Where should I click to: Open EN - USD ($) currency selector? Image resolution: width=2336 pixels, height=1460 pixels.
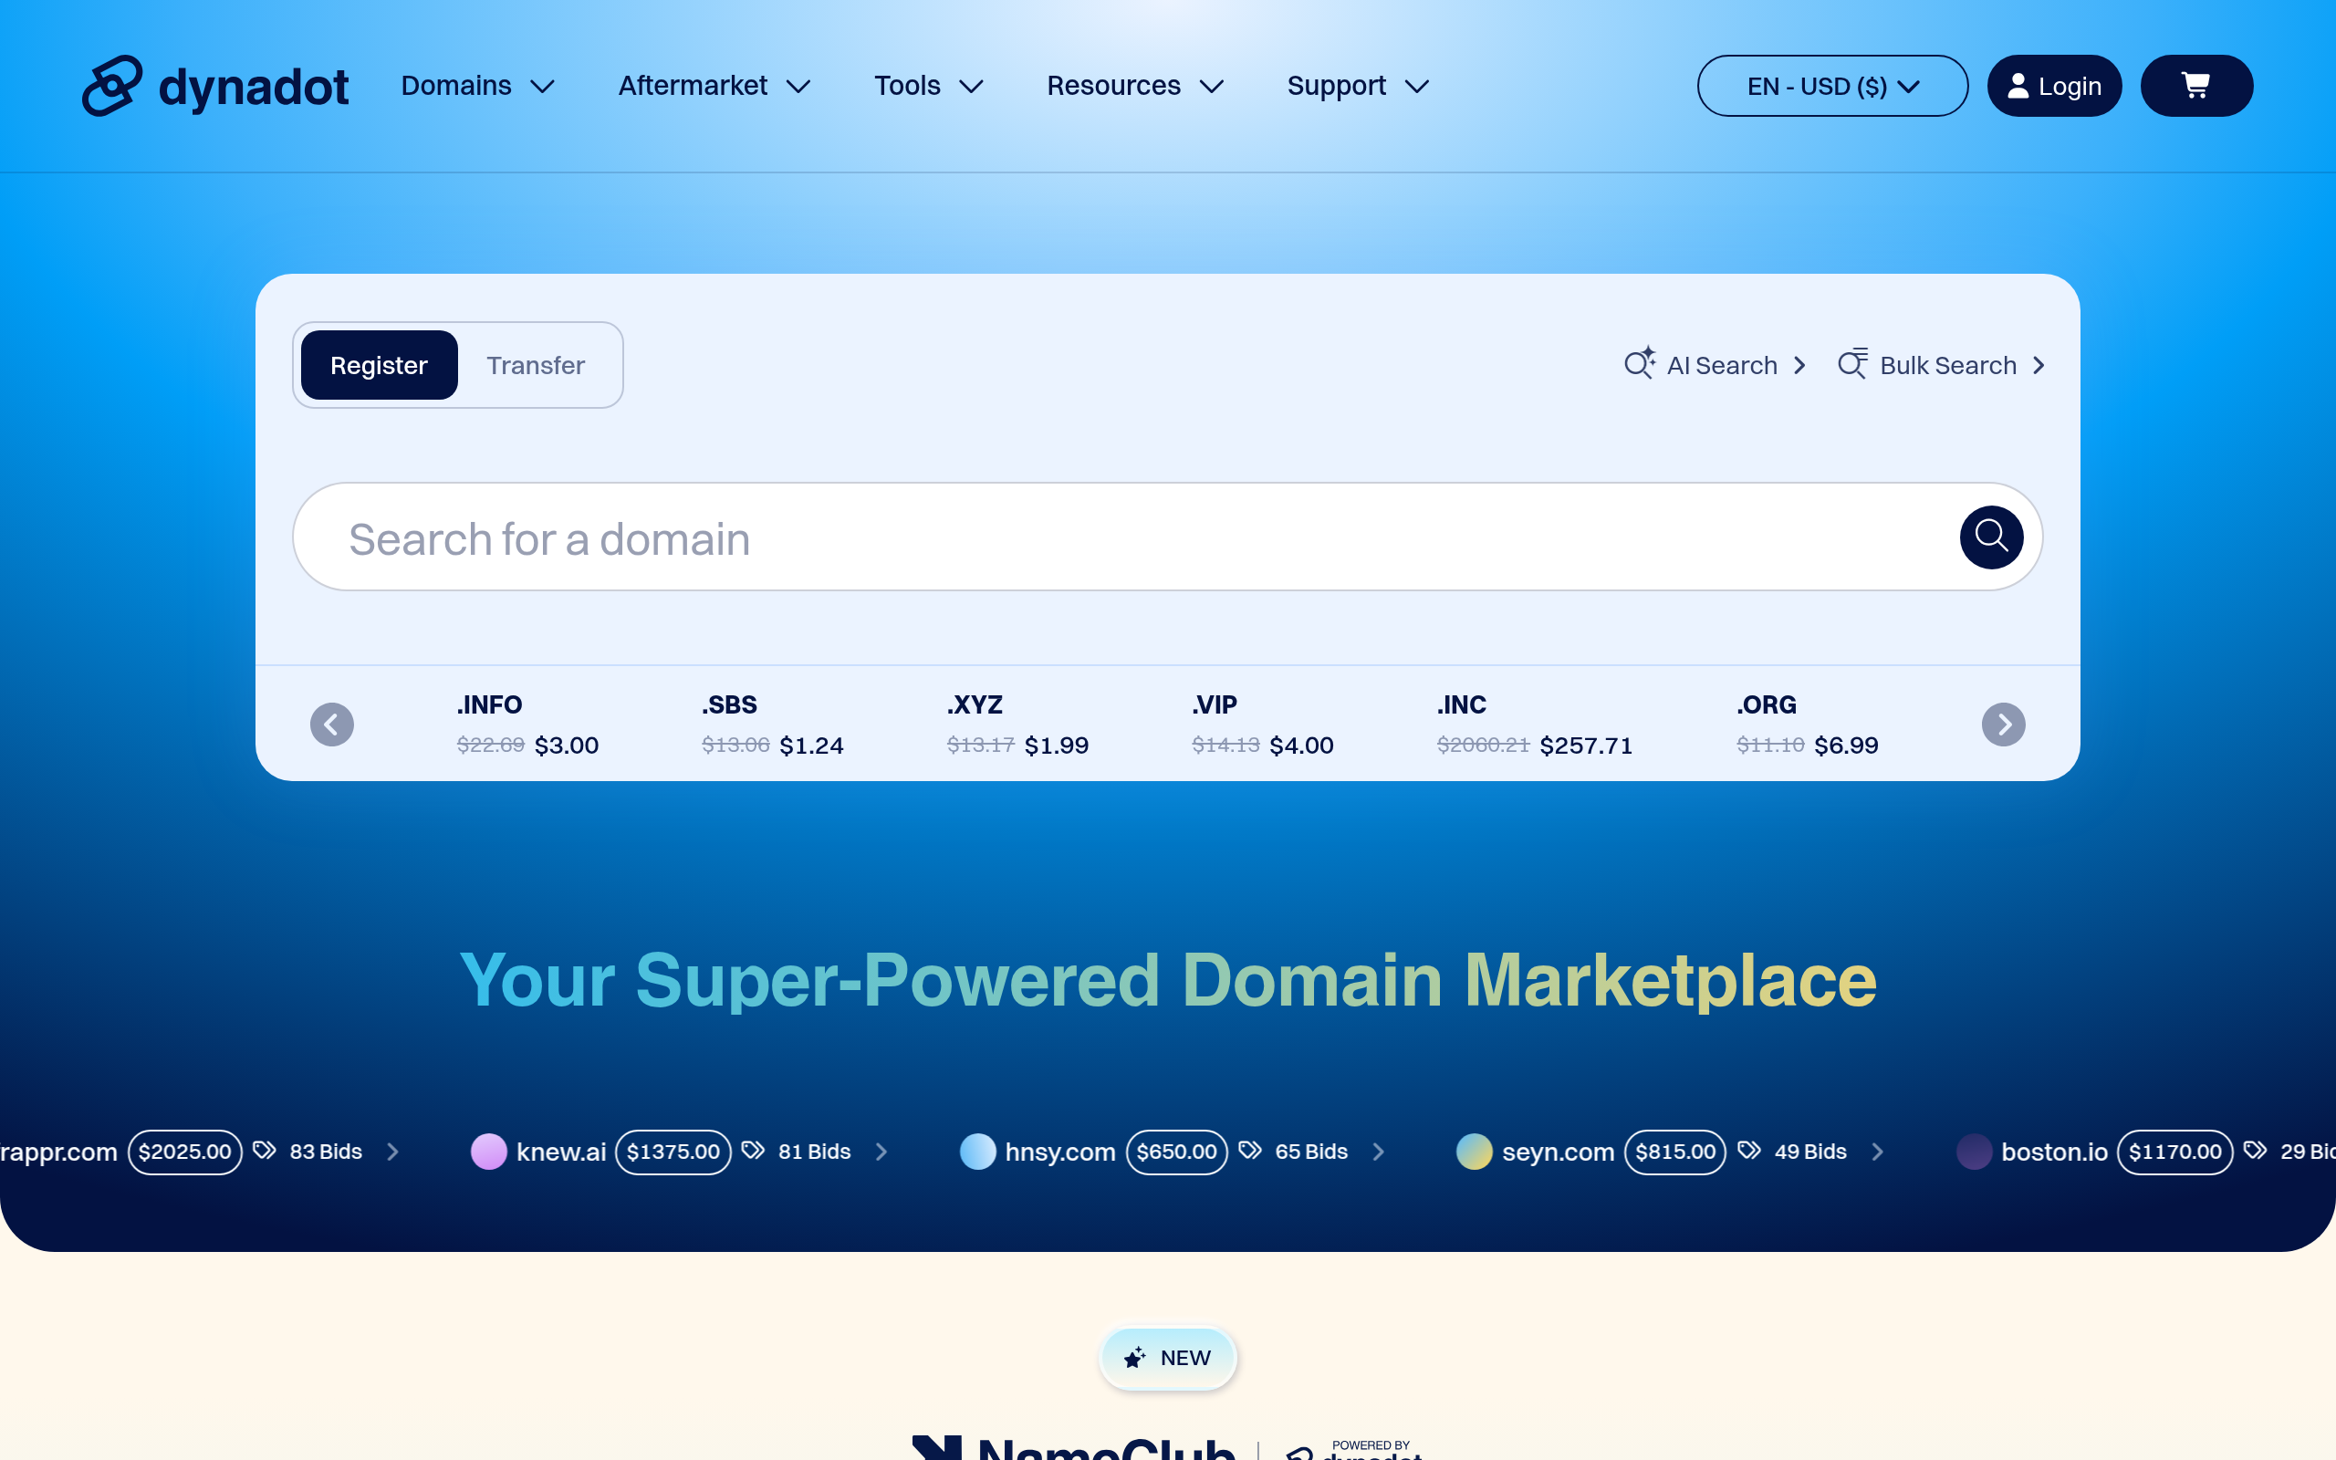coord(1831,86)
